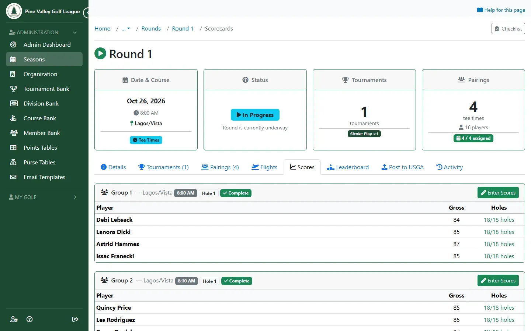531x331 pixels.
Task: Open Admin Dashboard from the sidebar
Action: (x=44, y=45)
